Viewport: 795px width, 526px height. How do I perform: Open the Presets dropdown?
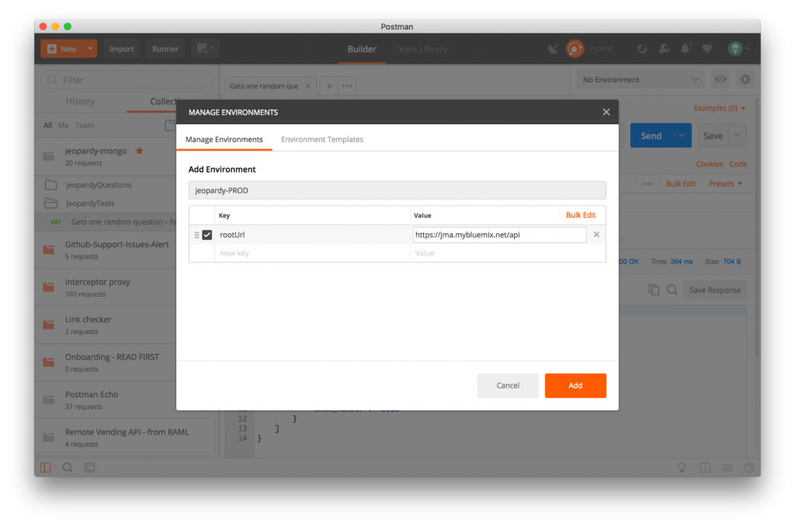click(x=725, y=183)
